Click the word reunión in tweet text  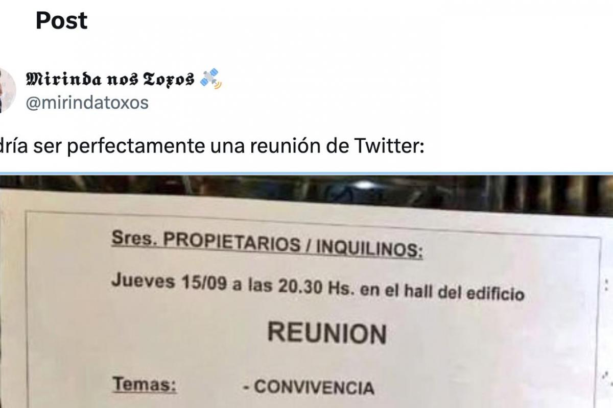point(285,147)
